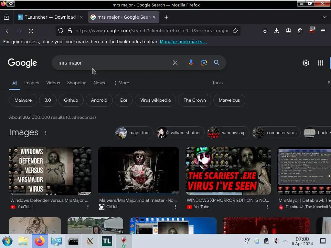Open THE SCARIEST .EXE VIRUS thumbnail

coord(228,171)
